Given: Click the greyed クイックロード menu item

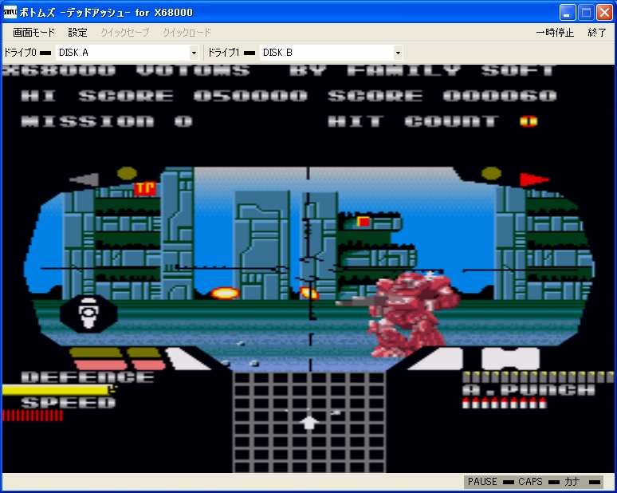Looking at the screenshot, I should pos(187,32).
